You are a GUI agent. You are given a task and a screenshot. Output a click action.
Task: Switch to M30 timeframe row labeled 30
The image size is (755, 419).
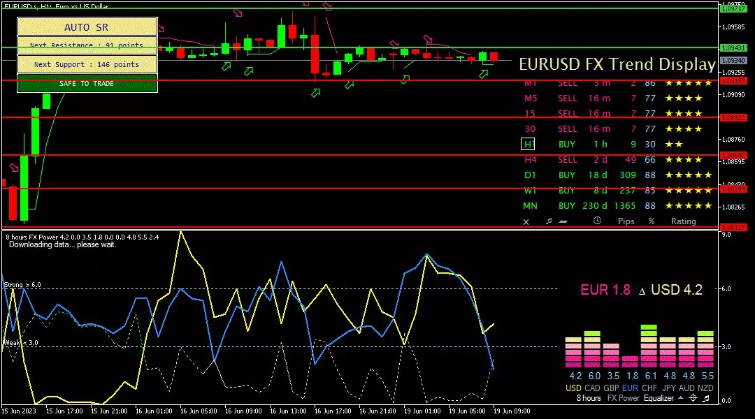pos(530,129)
